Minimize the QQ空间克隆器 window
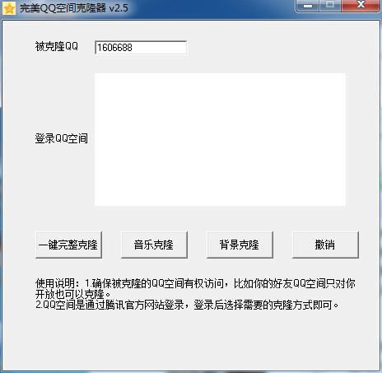382x373 pixels. click(308, 6)
